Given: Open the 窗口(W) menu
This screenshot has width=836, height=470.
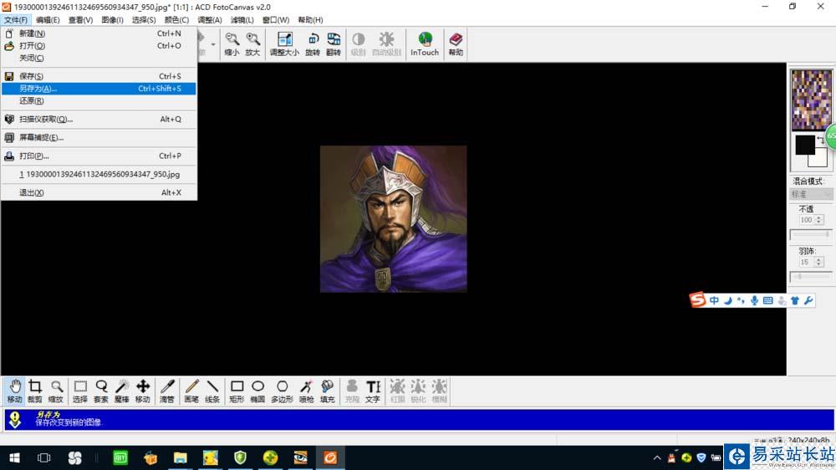Looking at the screenshot, I should [276, 20].
